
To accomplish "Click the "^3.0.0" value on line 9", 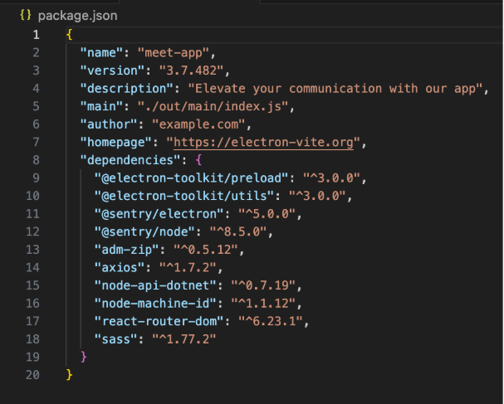I will tap(332, 178).
